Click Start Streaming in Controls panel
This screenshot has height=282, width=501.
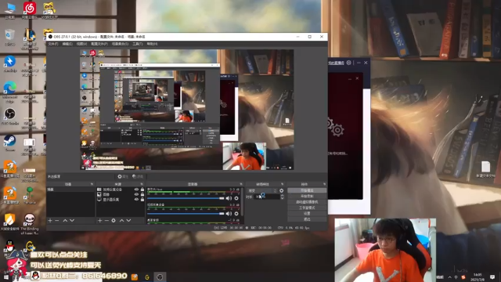(x=307, y=190)
